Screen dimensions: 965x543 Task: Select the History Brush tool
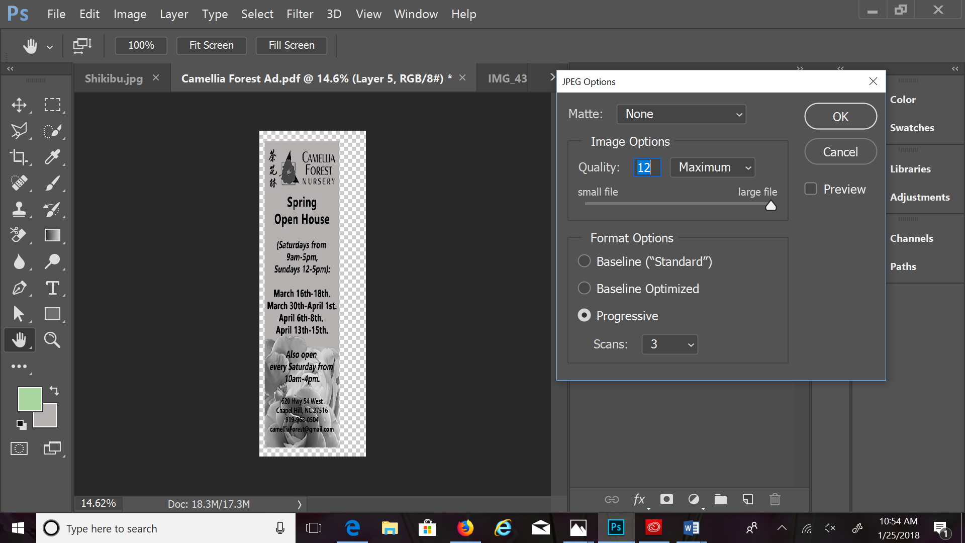point(52,209)
